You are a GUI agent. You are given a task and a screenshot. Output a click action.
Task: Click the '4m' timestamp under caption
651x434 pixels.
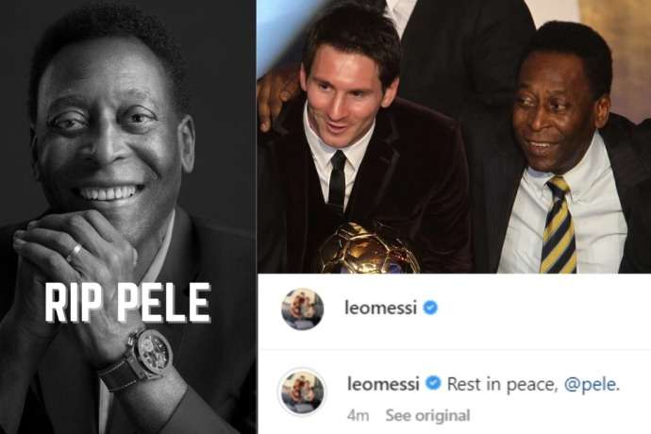pos(359,416)
